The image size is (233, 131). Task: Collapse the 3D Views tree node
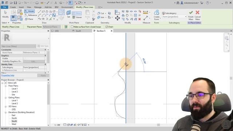[5, 107]
